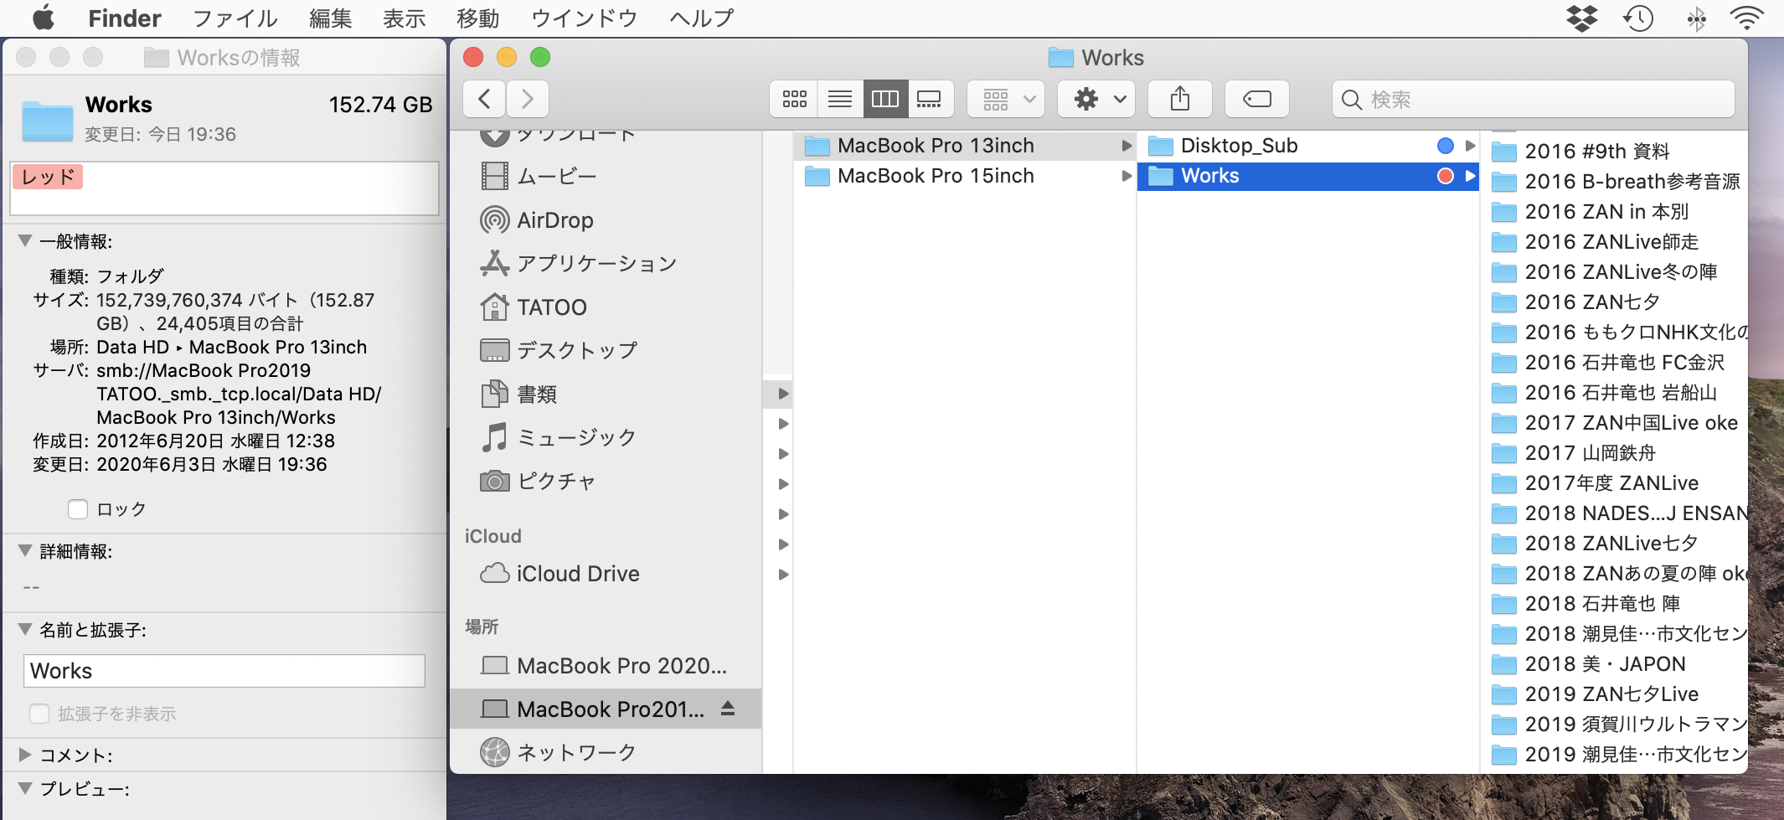Click the Edit Tags toolbar button

[x=1257, y=100]
